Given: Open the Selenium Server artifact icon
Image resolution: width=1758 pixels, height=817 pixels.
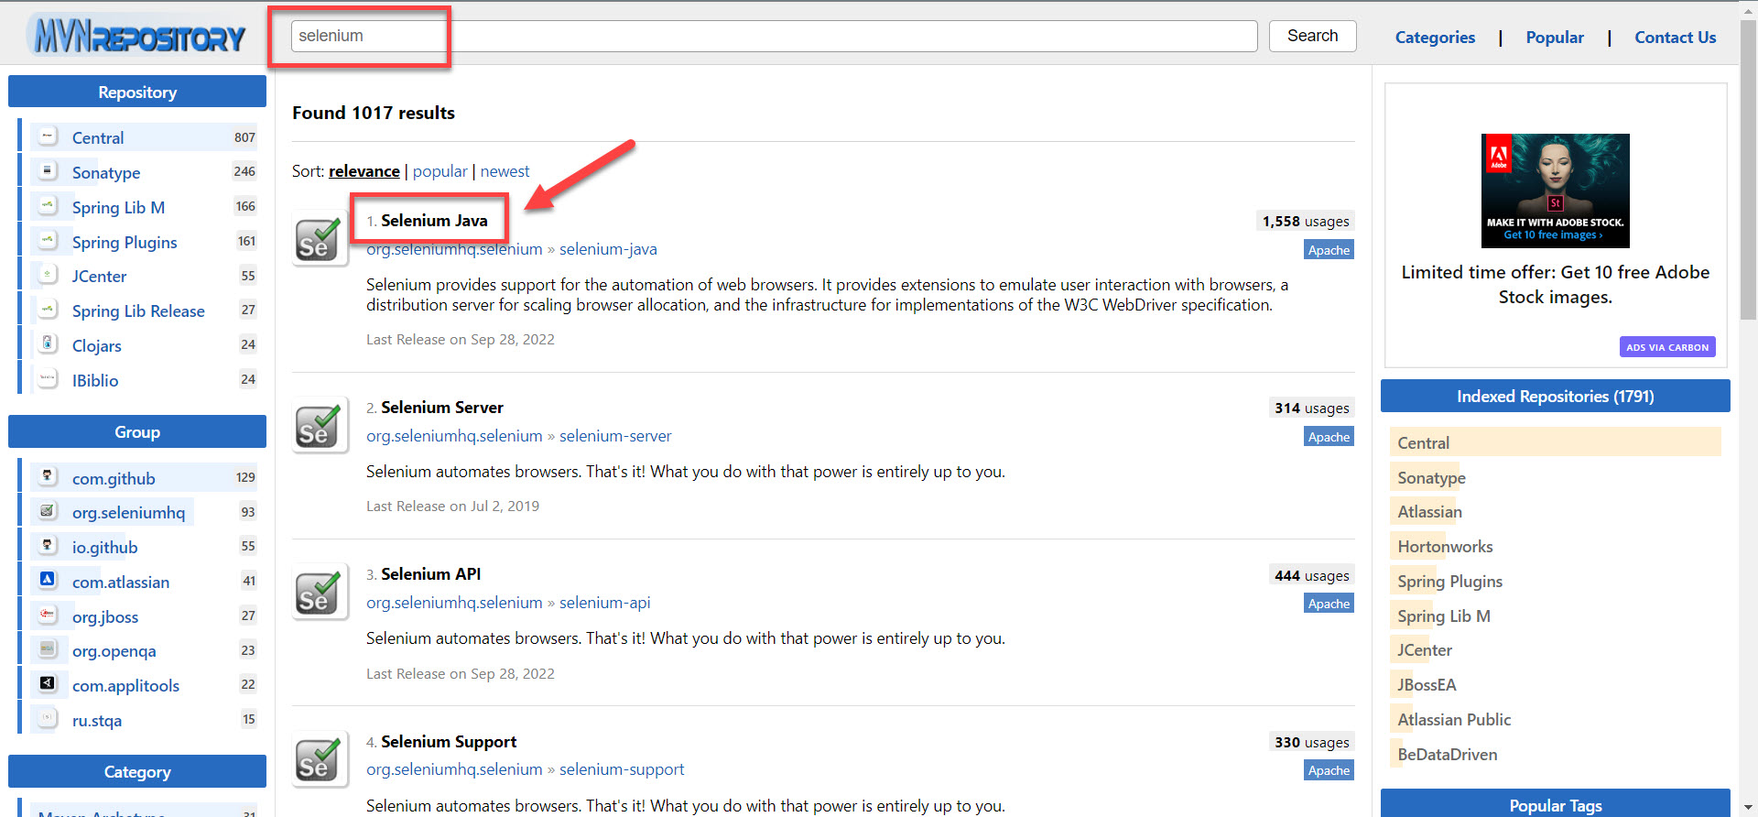Looking at the screenshot, I should coord(320,425).
